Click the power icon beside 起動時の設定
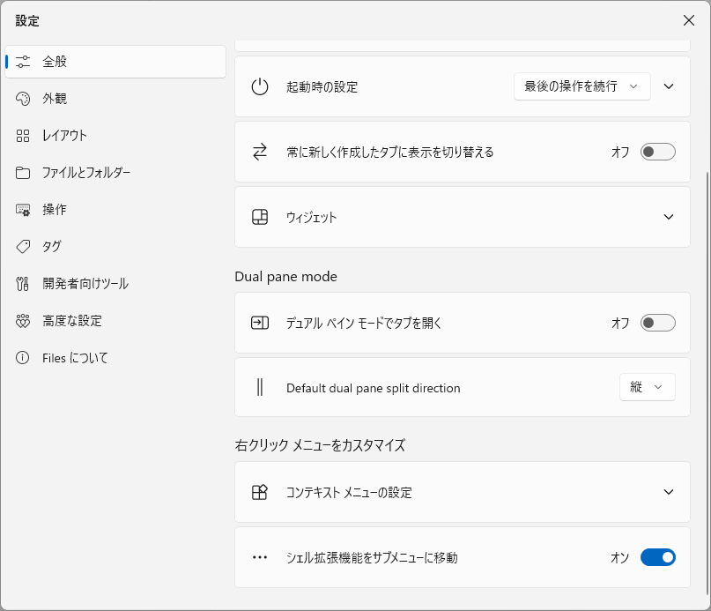The width and height of the screenshot is (711, 611). 260,86
